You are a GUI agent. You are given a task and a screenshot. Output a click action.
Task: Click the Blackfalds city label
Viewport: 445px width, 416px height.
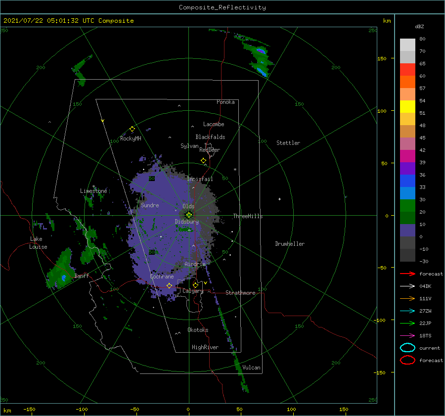210,137
